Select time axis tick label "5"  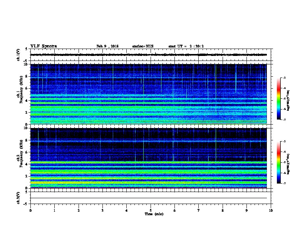pos(151,211)
